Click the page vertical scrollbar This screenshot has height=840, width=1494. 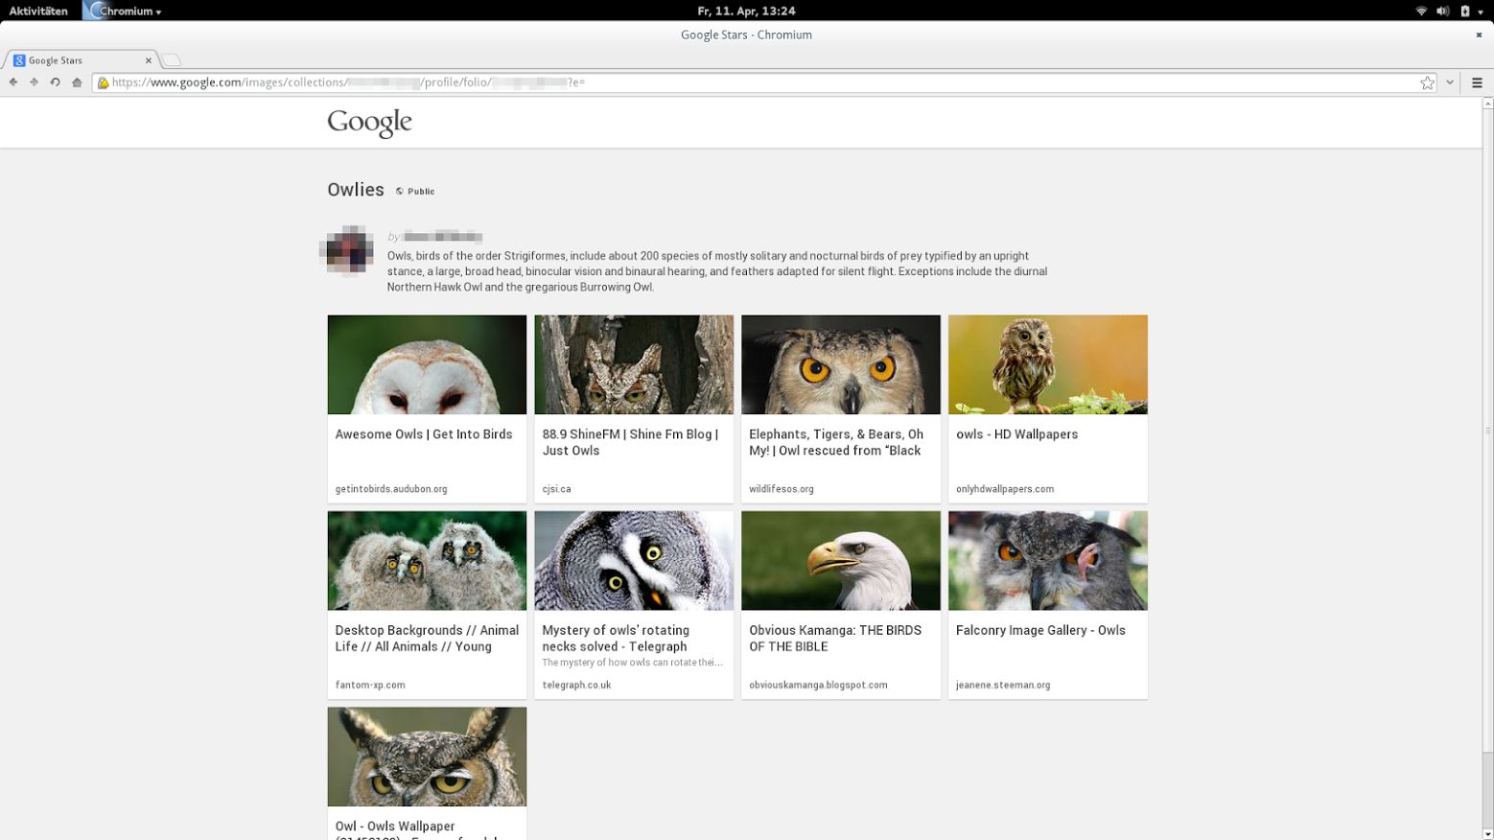pyautogui.click(x=1487, y=432)
